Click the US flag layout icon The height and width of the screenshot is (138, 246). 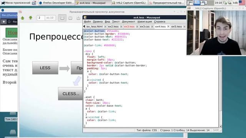point(242,3)
